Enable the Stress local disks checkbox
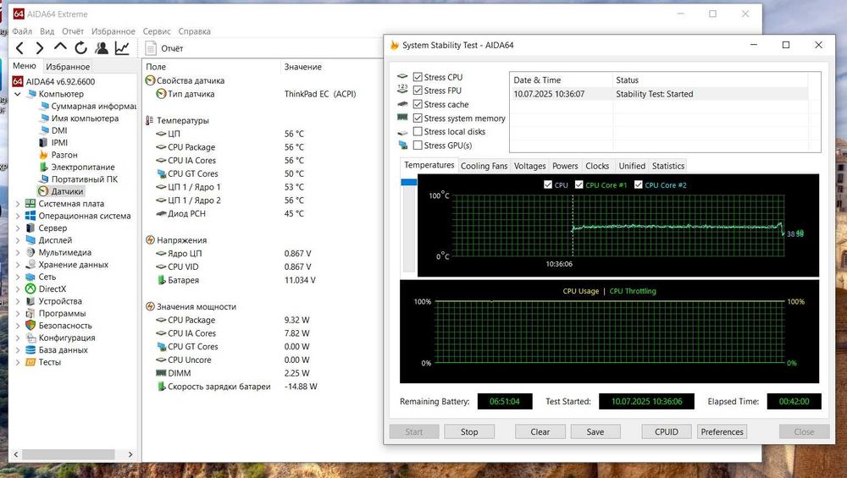 [x=418, y=131]
